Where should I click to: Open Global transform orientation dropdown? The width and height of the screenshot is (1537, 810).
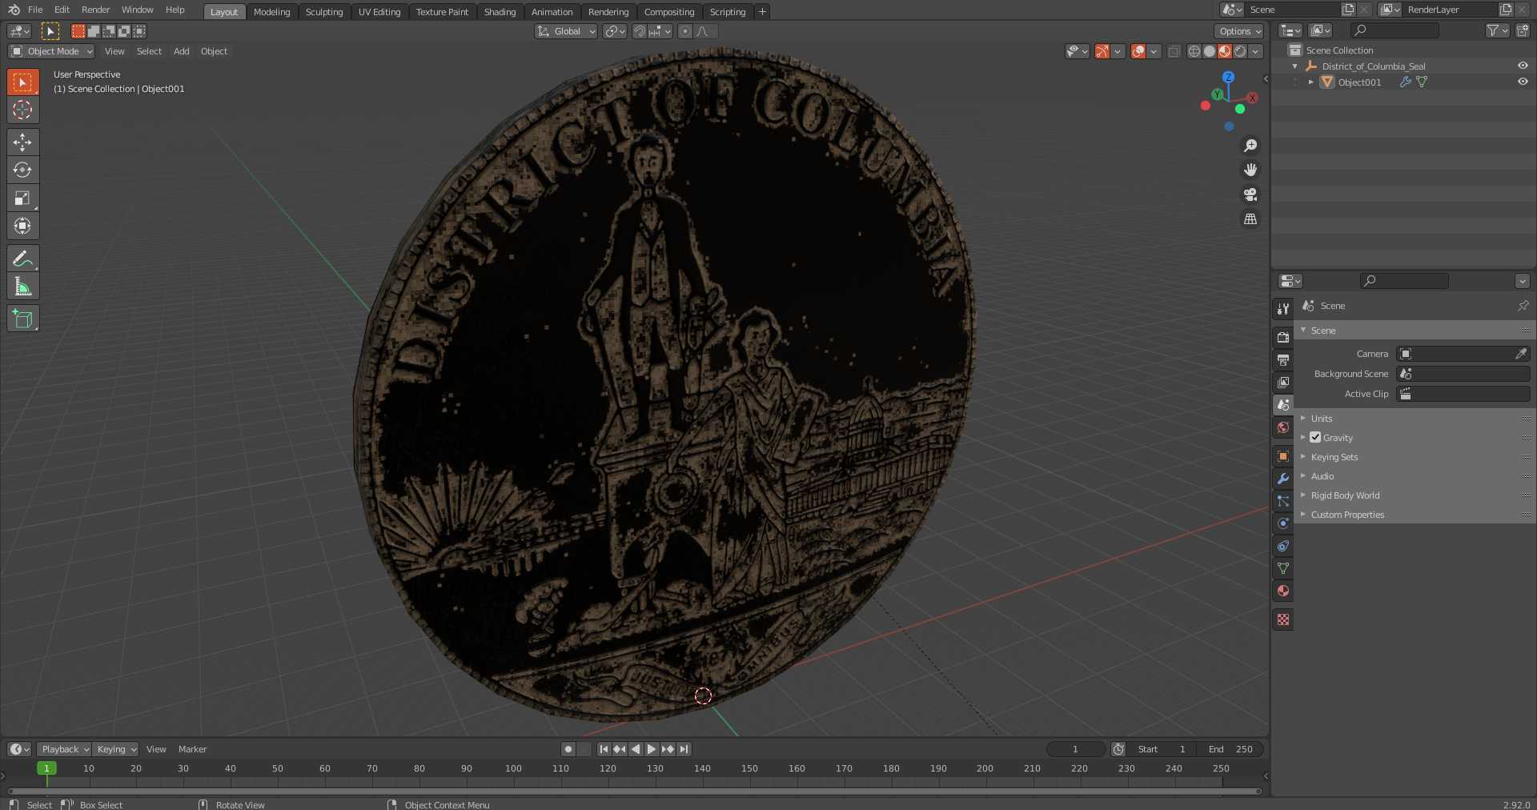pos(566,31)
